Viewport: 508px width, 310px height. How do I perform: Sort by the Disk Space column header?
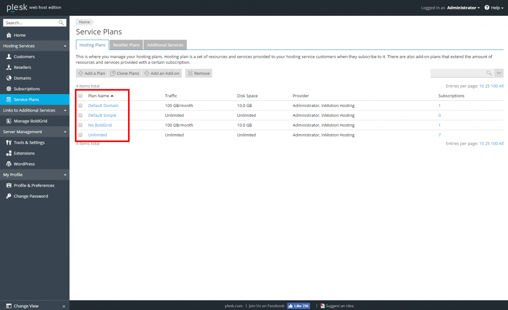[x=247, y=96]
